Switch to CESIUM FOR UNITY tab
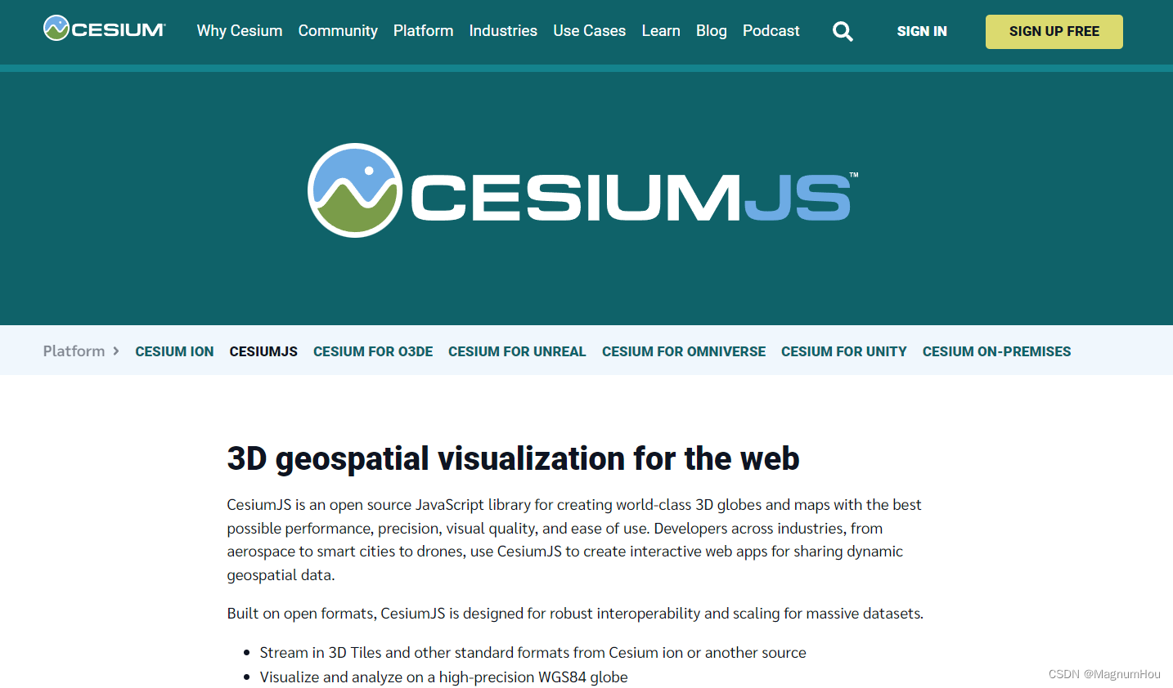1173x688 pixels. coord(844,351)
